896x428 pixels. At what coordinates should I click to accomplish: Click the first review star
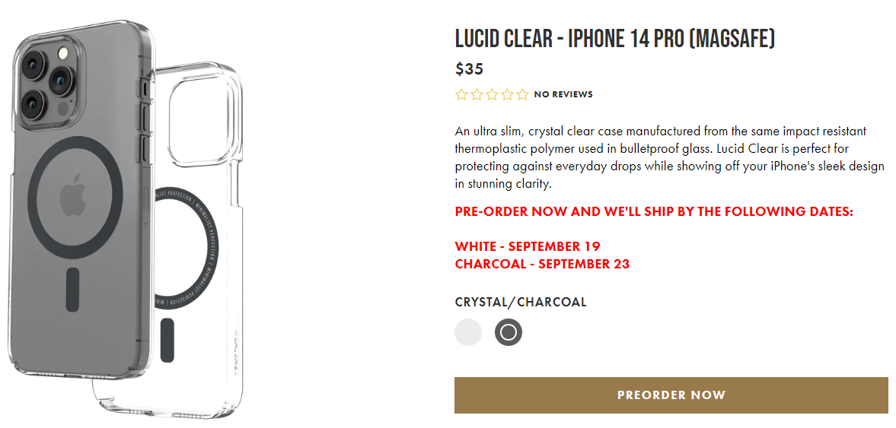pyautogui.click(x=461, y=95)
